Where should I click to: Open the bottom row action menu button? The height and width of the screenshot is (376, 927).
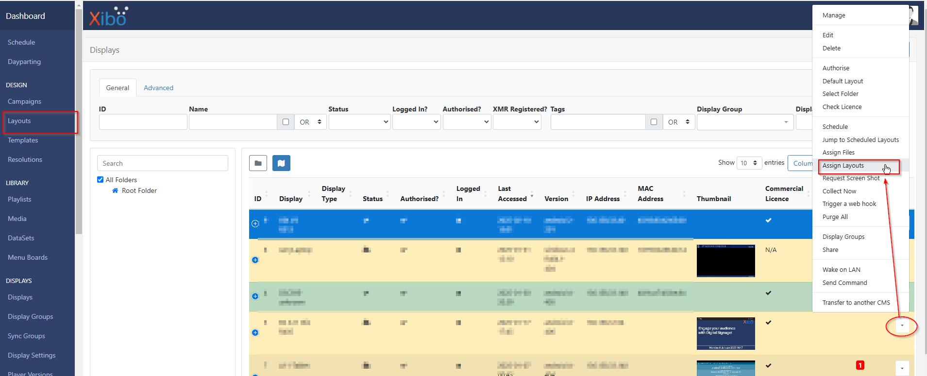click(902, 368)
